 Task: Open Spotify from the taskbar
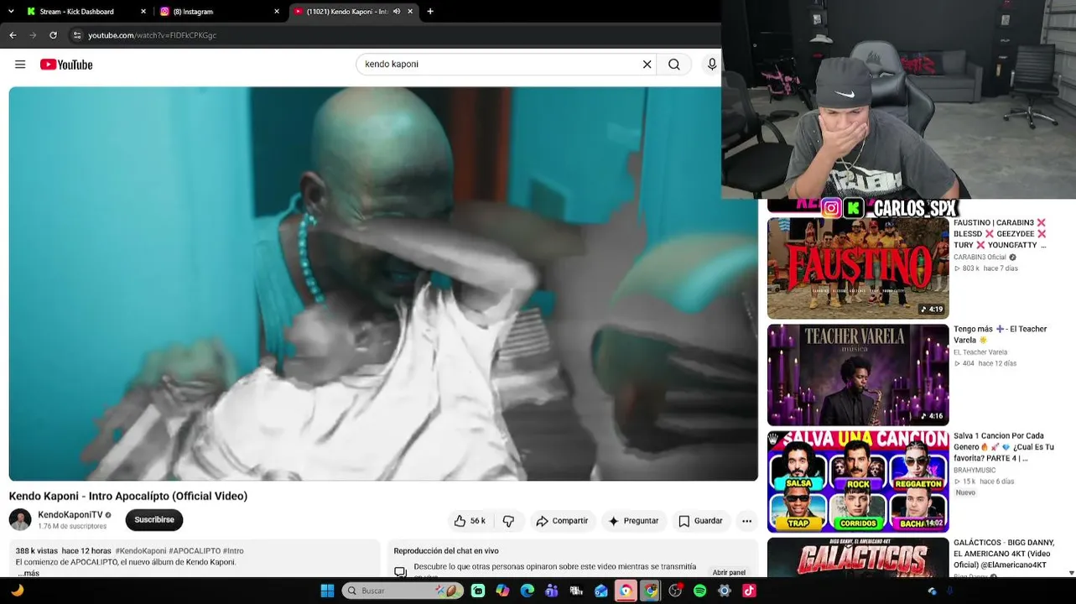tap(699, 591)
